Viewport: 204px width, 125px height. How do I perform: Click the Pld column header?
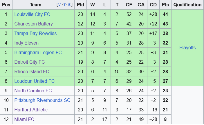pyautogui.click(x=80, y=5)
